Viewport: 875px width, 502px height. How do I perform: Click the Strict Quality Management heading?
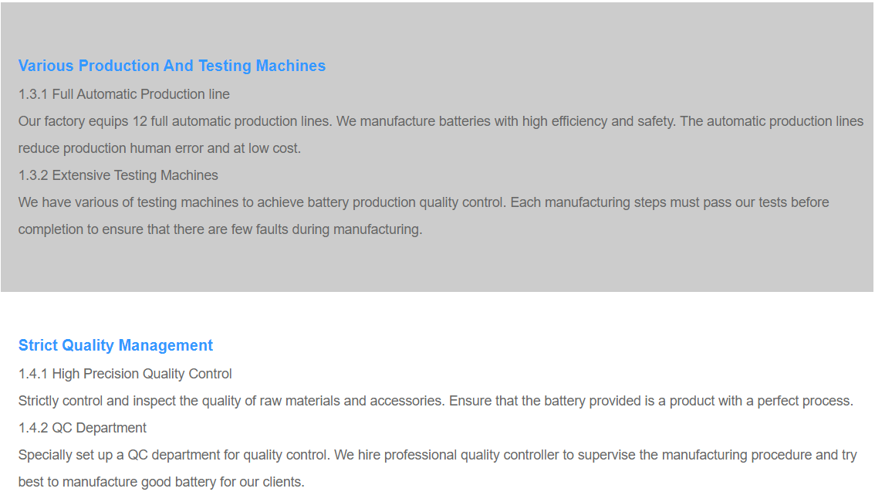[116, 346]
